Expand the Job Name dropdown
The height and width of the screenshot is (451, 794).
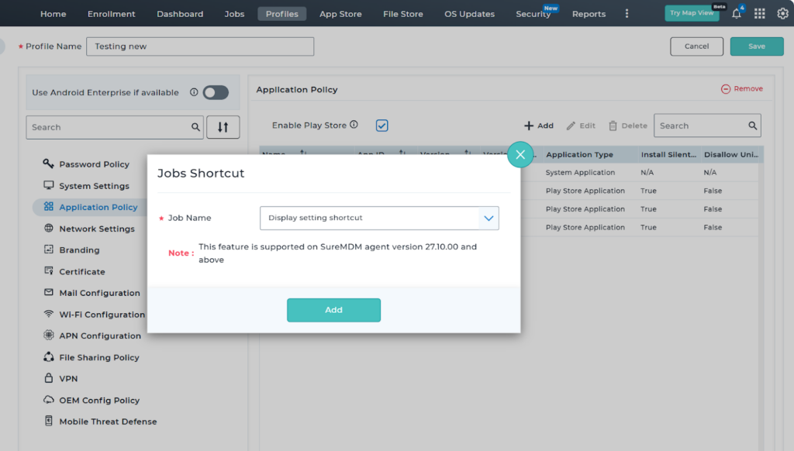click(x=488, y=218)
